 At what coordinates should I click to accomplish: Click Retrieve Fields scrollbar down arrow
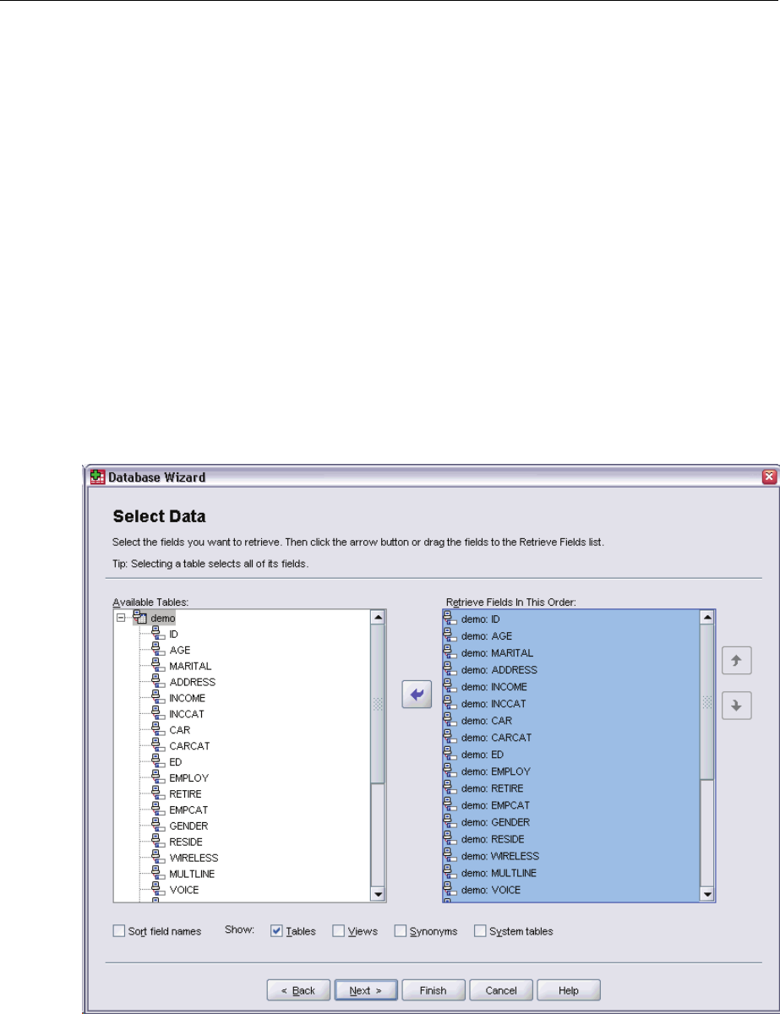click(x=707, y=895)
